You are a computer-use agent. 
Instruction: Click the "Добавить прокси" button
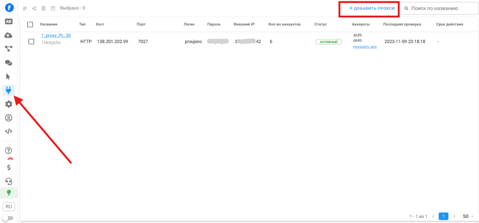(369, 8)
